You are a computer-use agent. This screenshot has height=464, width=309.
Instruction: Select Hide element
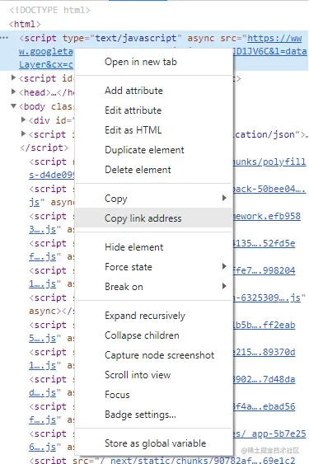(x=153, y=247)
